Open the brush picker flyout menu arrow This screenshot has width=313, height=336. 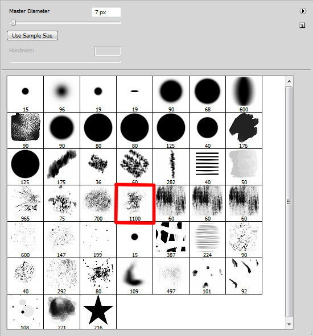tap(303, 11)
